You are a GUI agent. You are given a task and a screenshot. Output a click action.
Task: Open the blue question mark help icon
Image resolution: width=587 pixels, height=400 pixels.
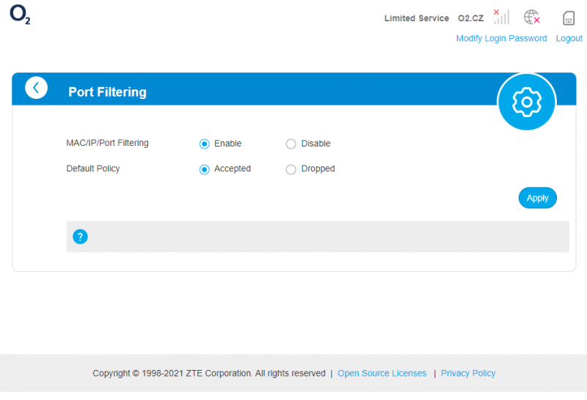tap(80, 237)
